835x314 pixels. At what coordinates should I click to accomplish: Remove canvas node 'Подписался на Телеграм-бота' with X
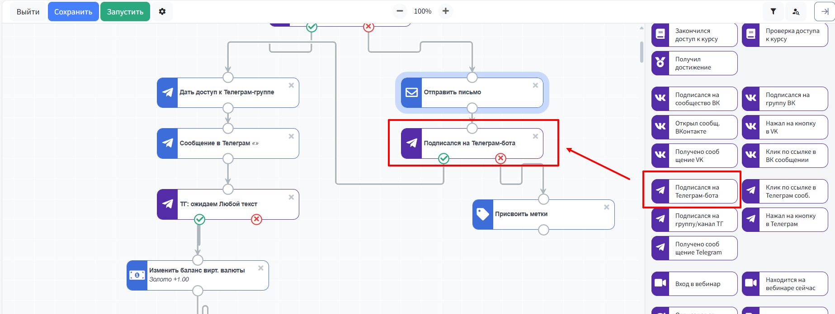pyautogui.click(x=535, y=136)
